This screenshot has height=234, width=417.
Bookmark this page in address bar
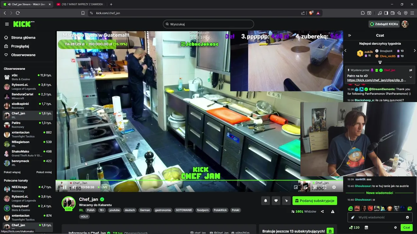coord(83,13)
